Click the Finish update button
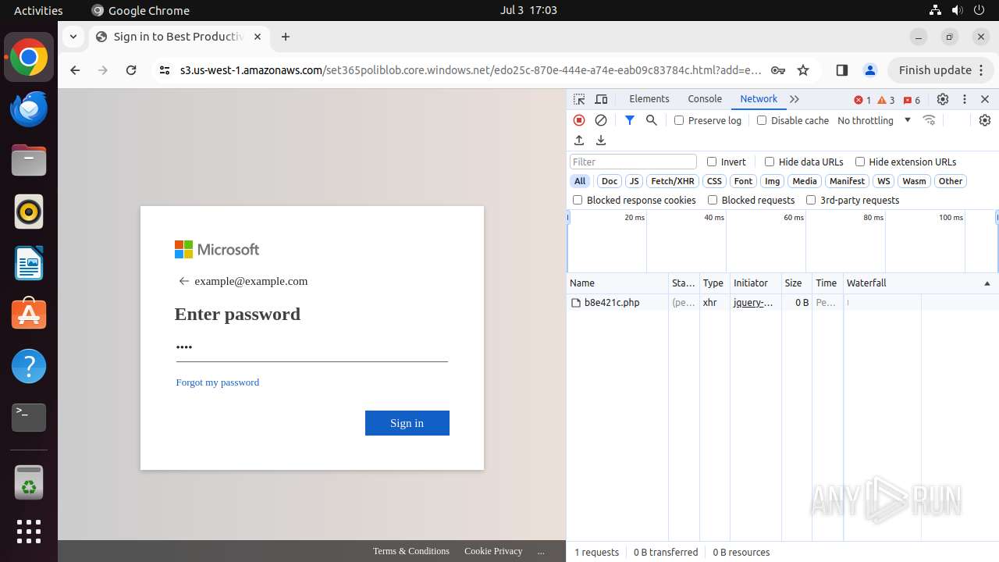The width and height of the screenshot is (999, 562). tap(941, 70)
